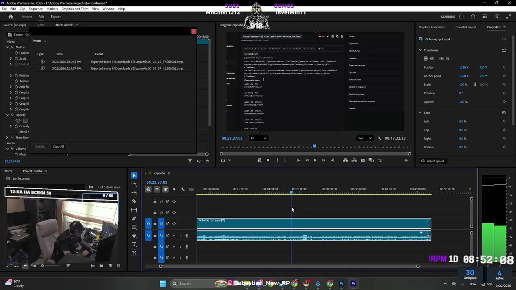Click Clear All in Events dialog

58,147
